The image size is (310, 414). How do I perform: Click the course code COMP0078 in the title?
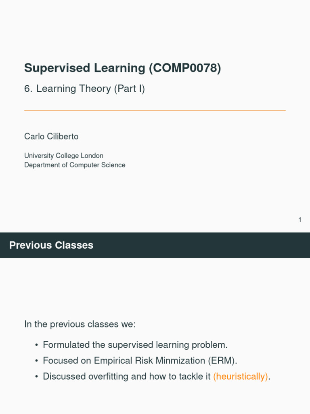coord(185,68)
